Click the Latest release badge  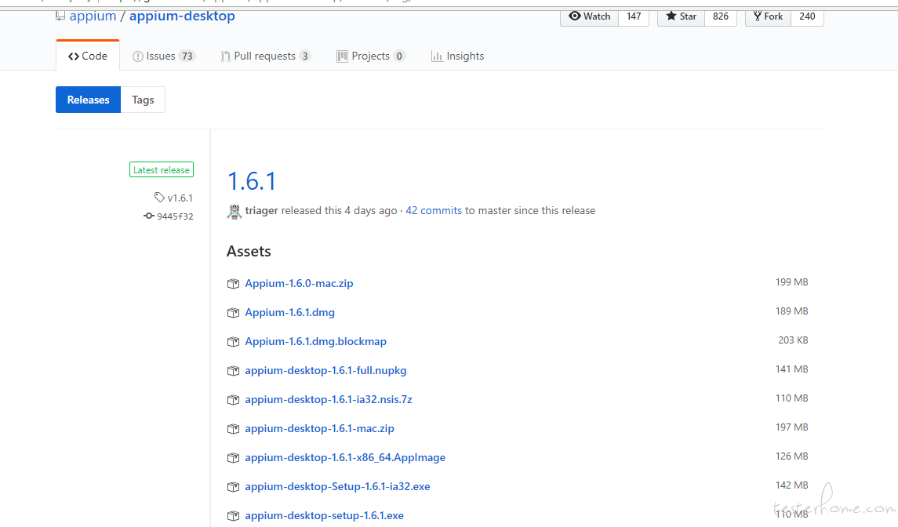tap(162, 170)
